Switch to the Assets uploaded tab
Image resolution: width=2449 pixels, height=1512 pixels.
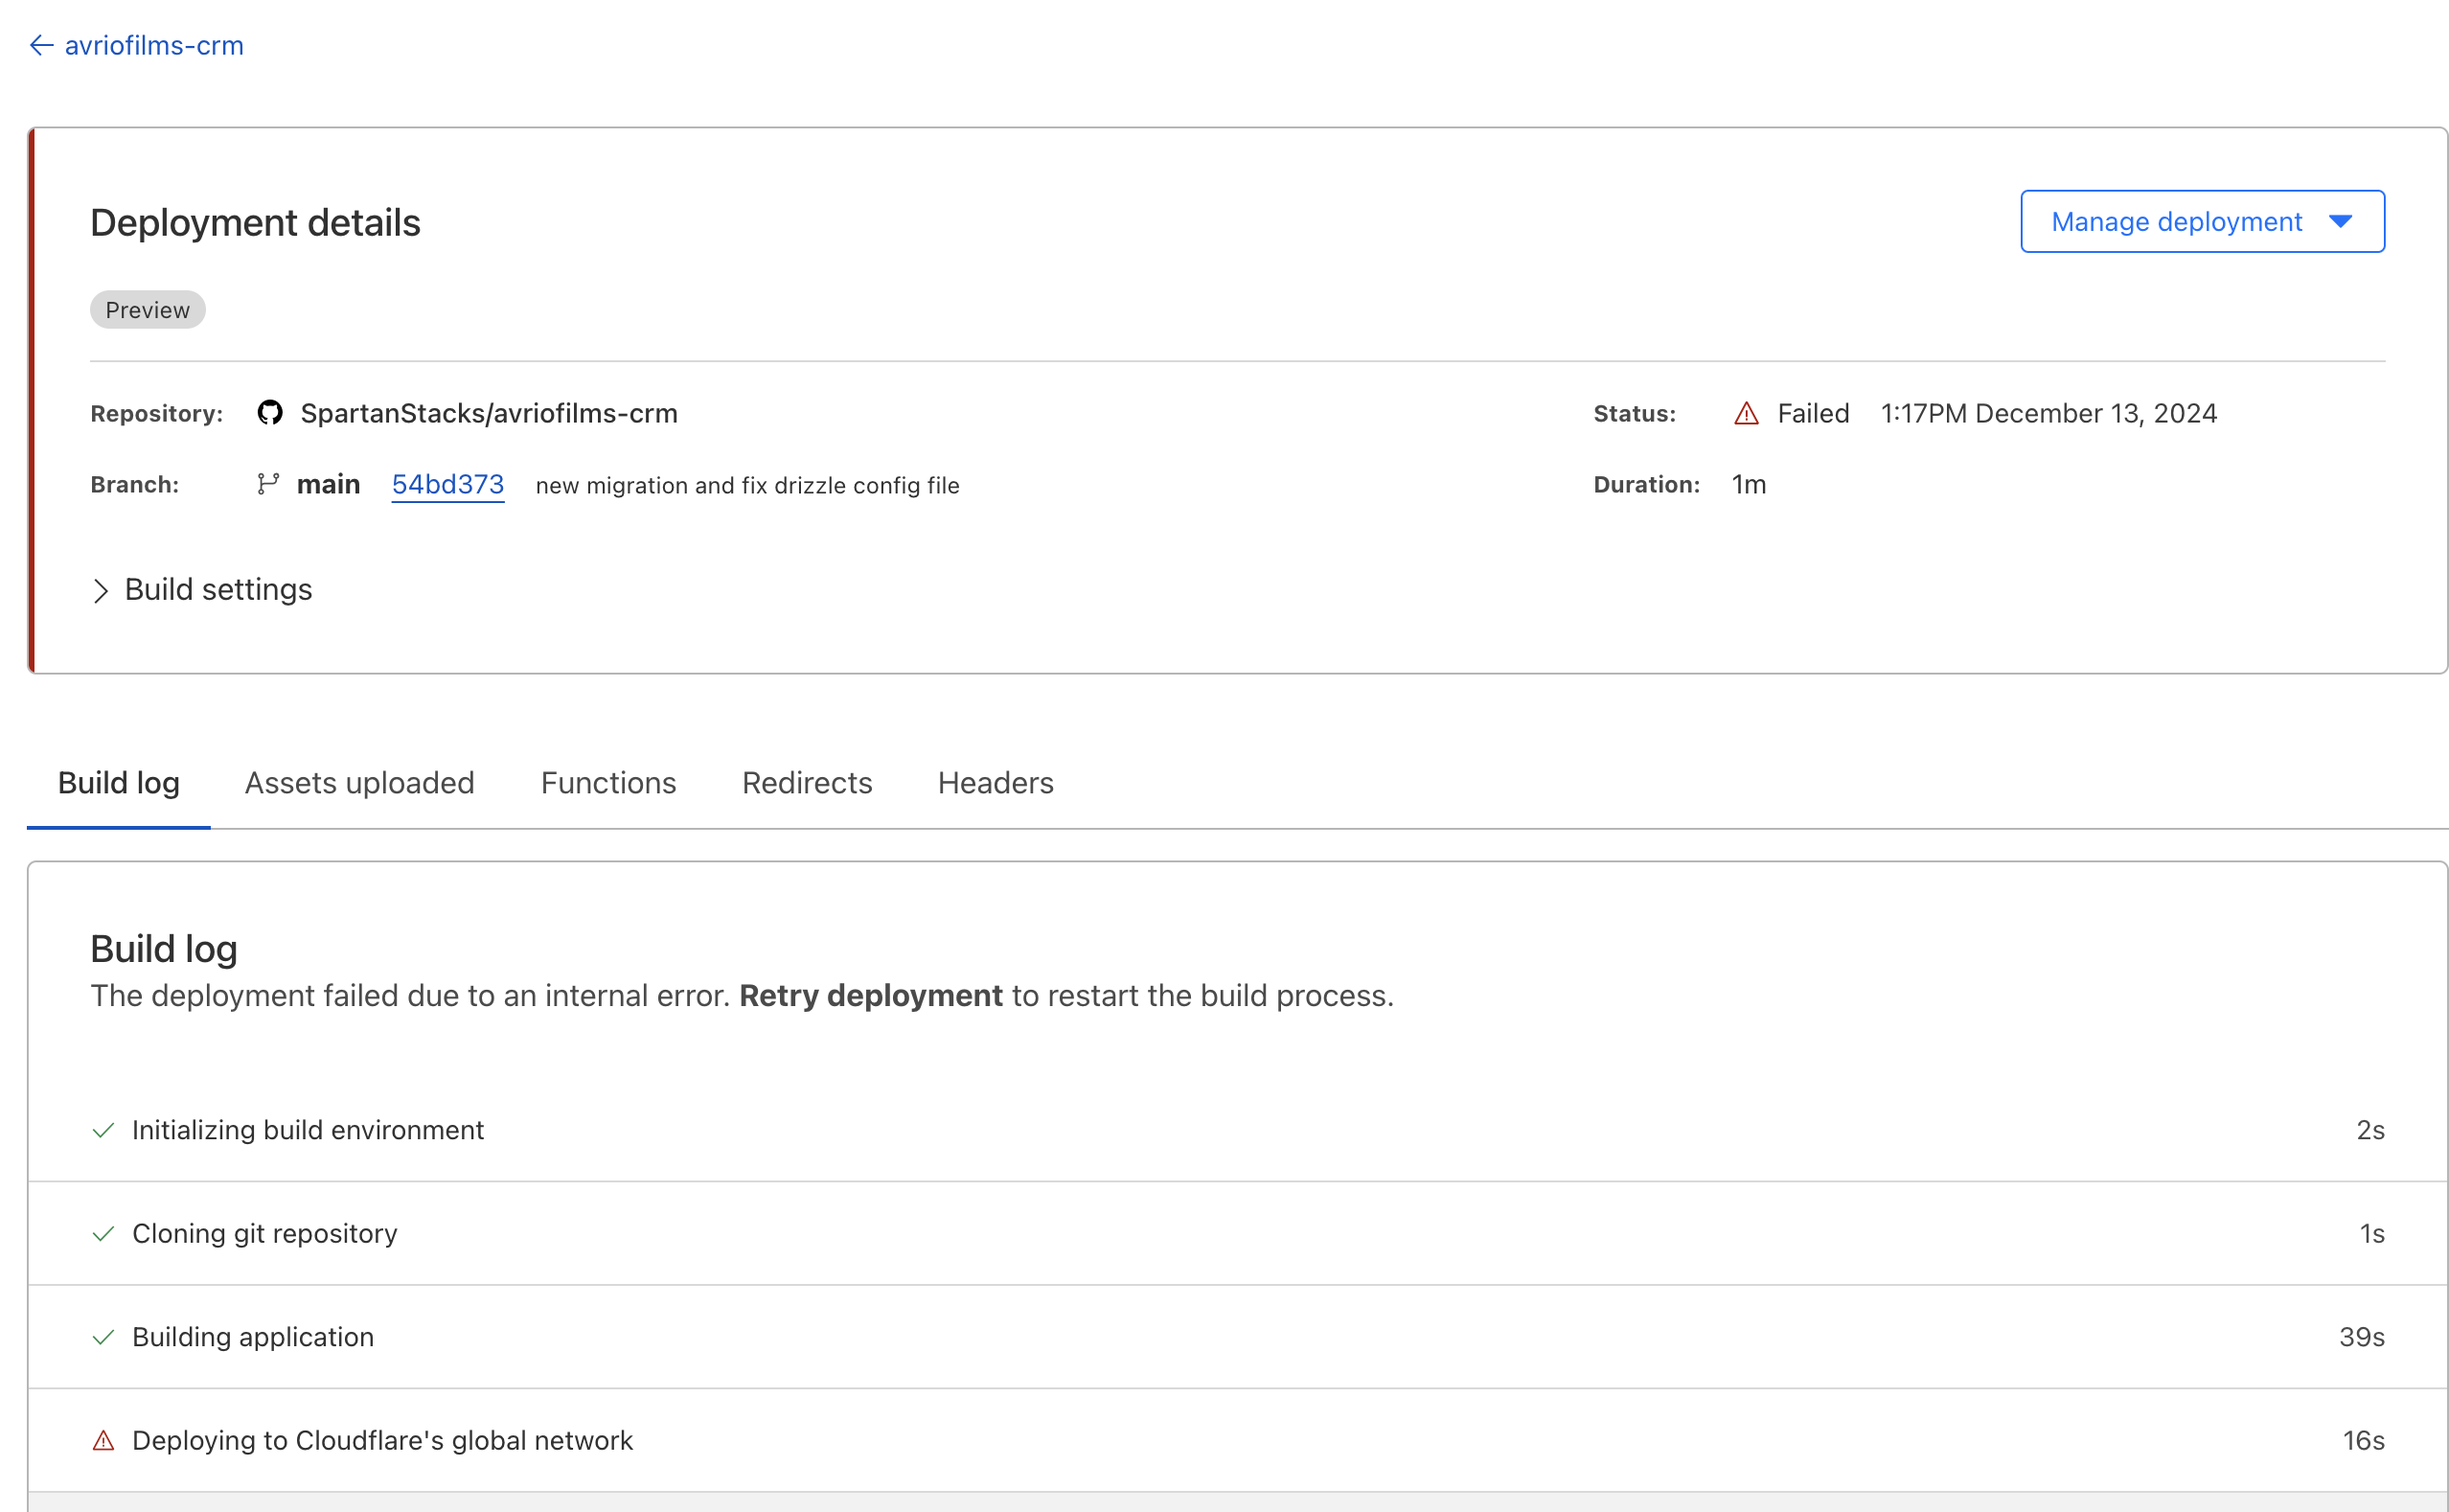[x=359, y=783]
